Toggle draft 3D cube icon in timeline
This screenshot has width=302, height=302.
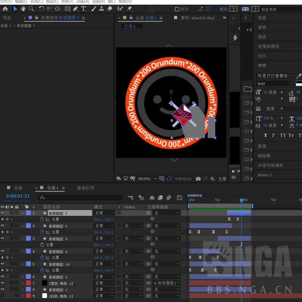tap(141, 198)
